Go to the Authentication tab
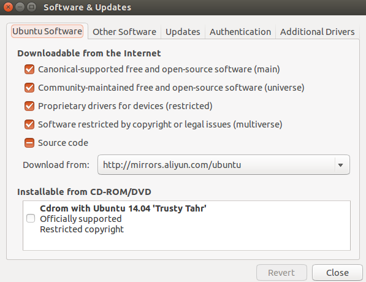The height and width of the screenshot is (282, 366). coord(240,32)
